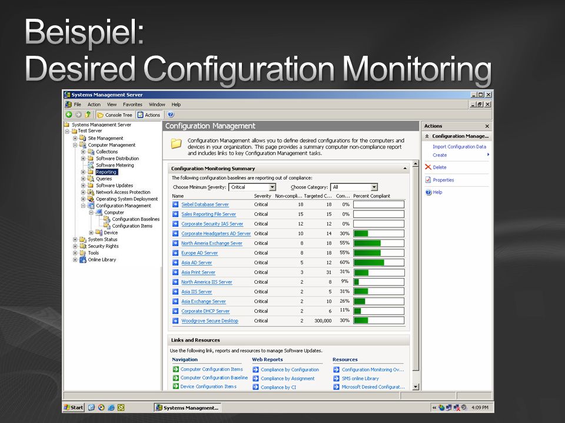The image size is (565, 423).
Task: Open the Window menu
Action: 157,105
